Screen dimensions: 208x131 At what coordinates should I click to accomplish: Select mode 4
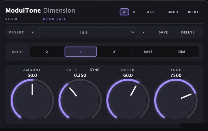pyautogui.click(x=81, y=52)
